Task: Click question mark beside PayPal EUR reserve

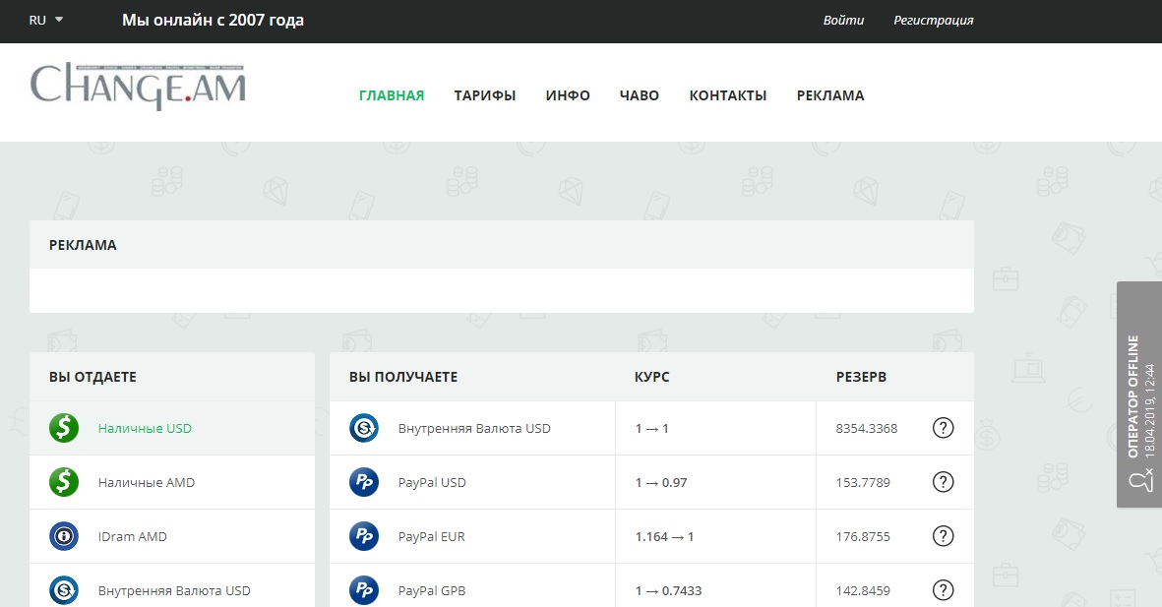Action: click(x=943, y=536)
